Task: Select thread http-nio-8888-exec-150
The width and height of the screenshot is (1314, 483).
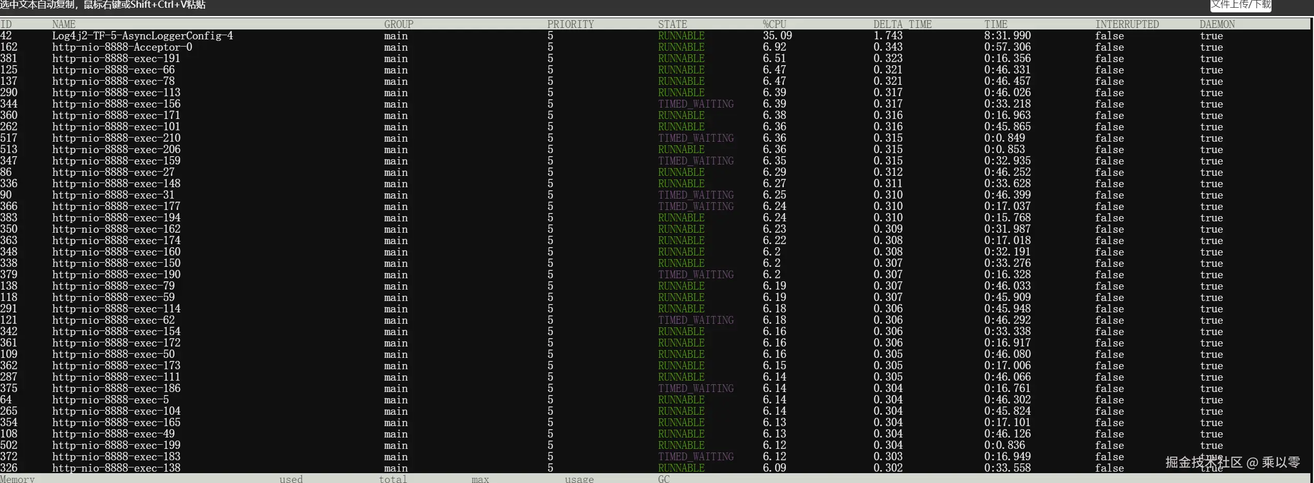Action: tap(116, 263)
